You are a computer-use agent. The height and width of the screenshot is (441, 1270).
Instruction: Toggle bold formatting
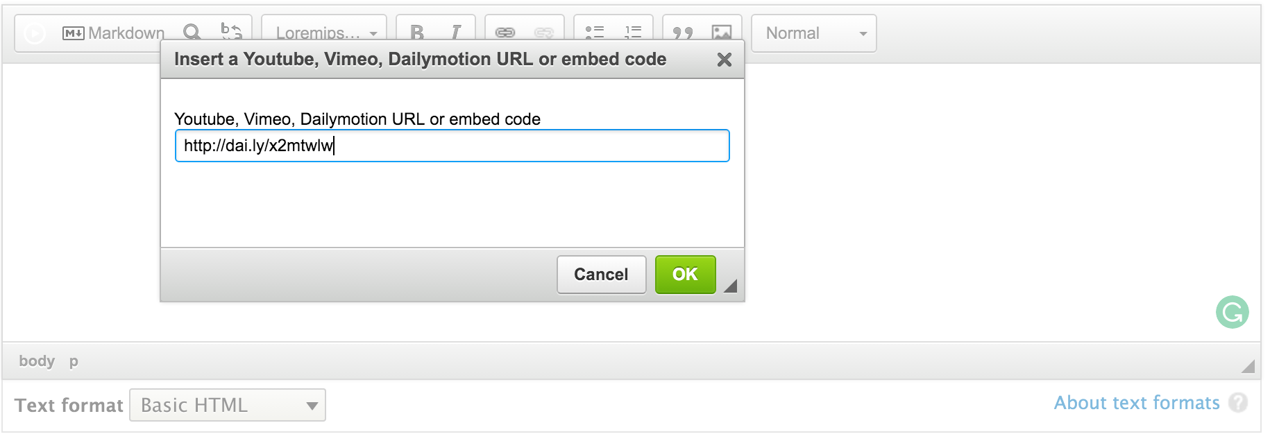click(417, 33)
